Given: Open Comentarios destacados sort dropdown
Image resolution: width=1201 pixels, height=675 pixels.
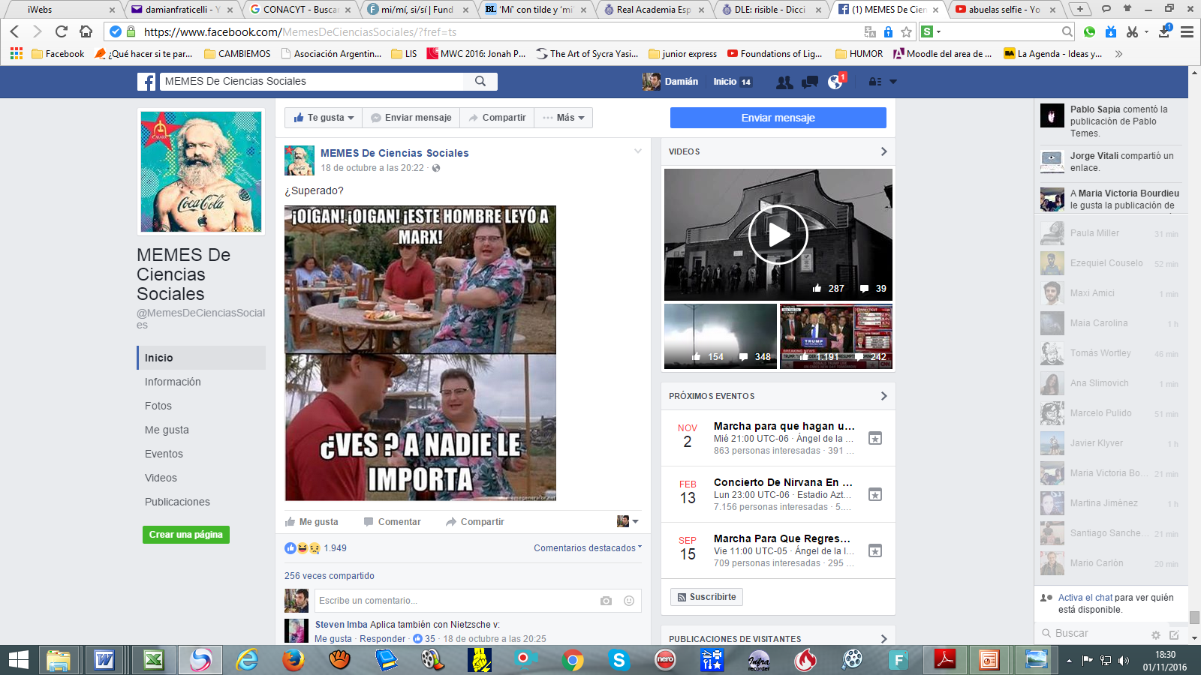Looking at the screenshot, I should (x=587, y=548).
